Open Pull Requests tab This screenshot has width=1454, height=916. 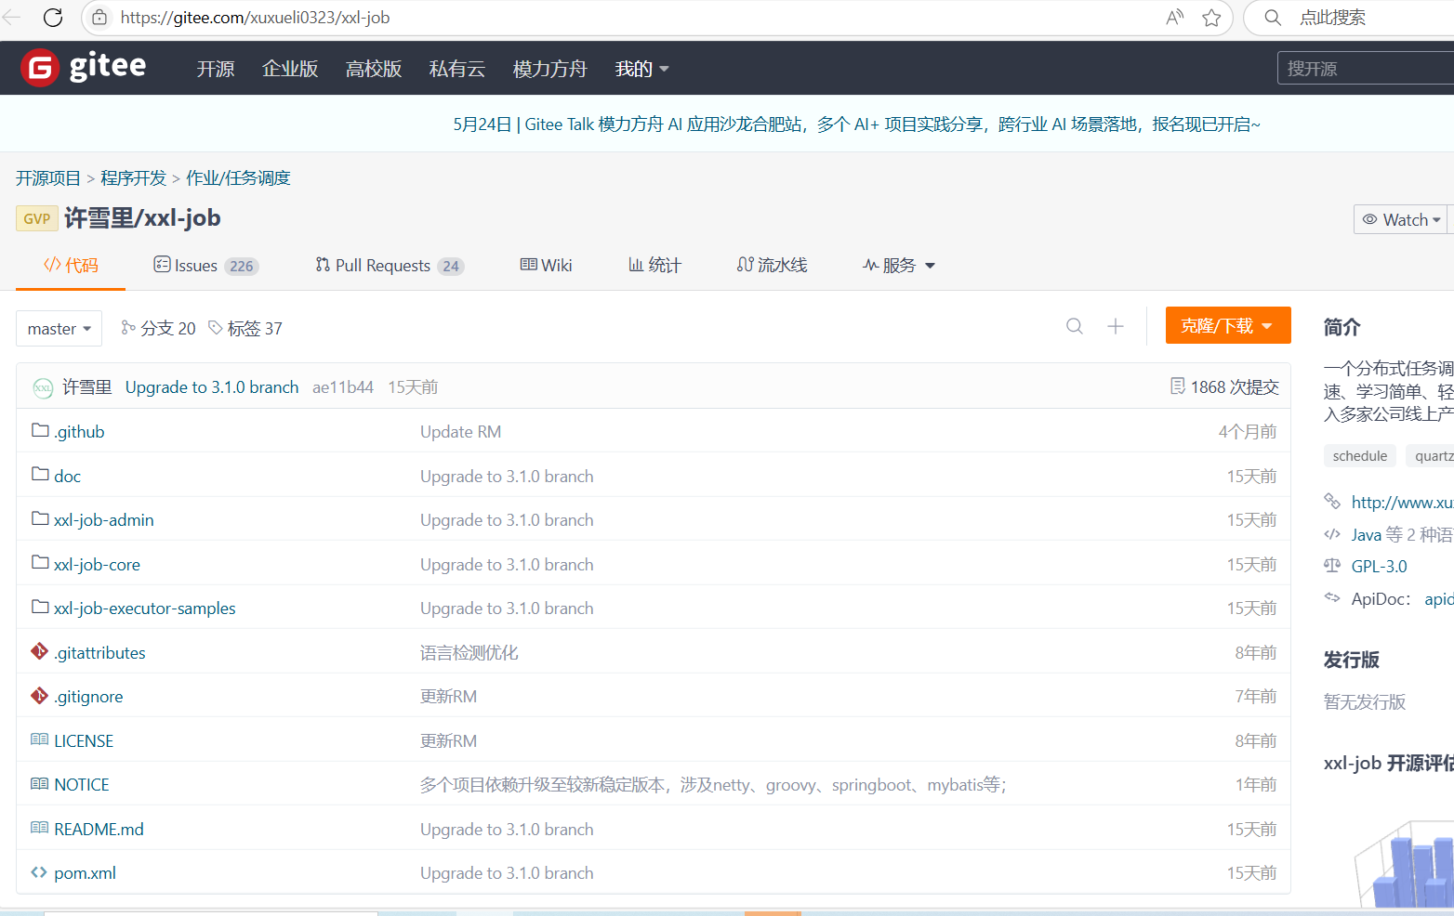point(390,266)
